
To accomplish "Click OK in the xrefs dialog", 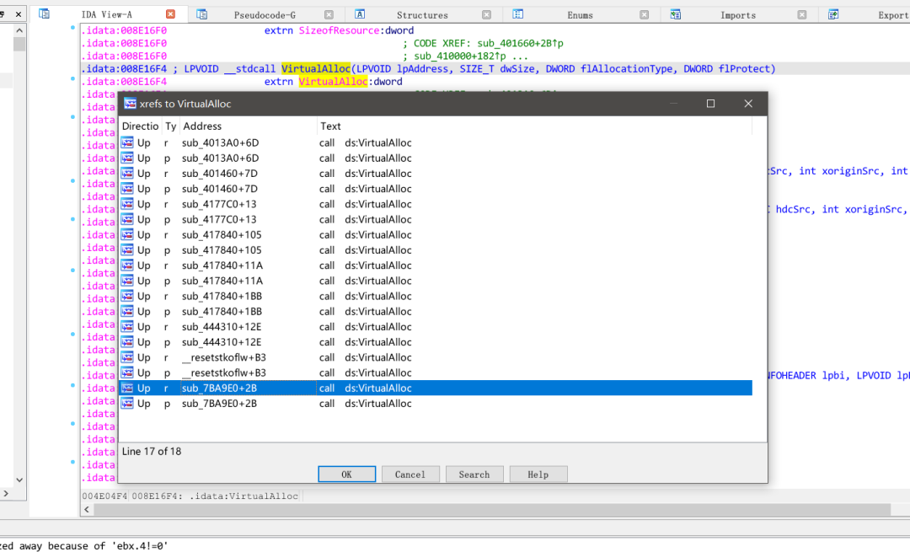I will click(x=346, y=474).
